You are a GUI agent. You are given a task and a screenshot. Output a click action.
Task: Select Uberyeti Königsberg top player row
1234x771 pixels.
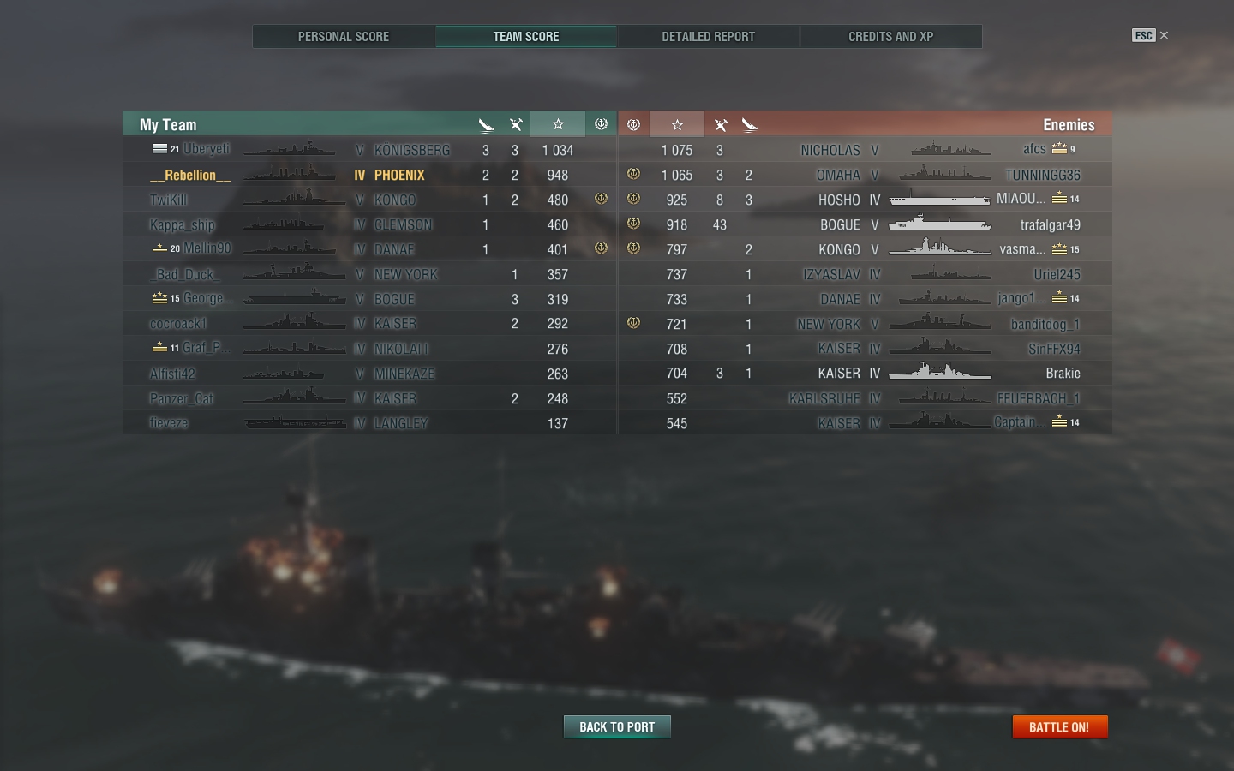pos(369,150)
